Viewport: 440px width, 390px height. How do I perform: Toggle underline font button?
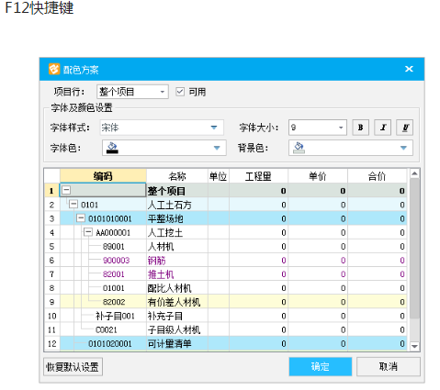(405, 128)
